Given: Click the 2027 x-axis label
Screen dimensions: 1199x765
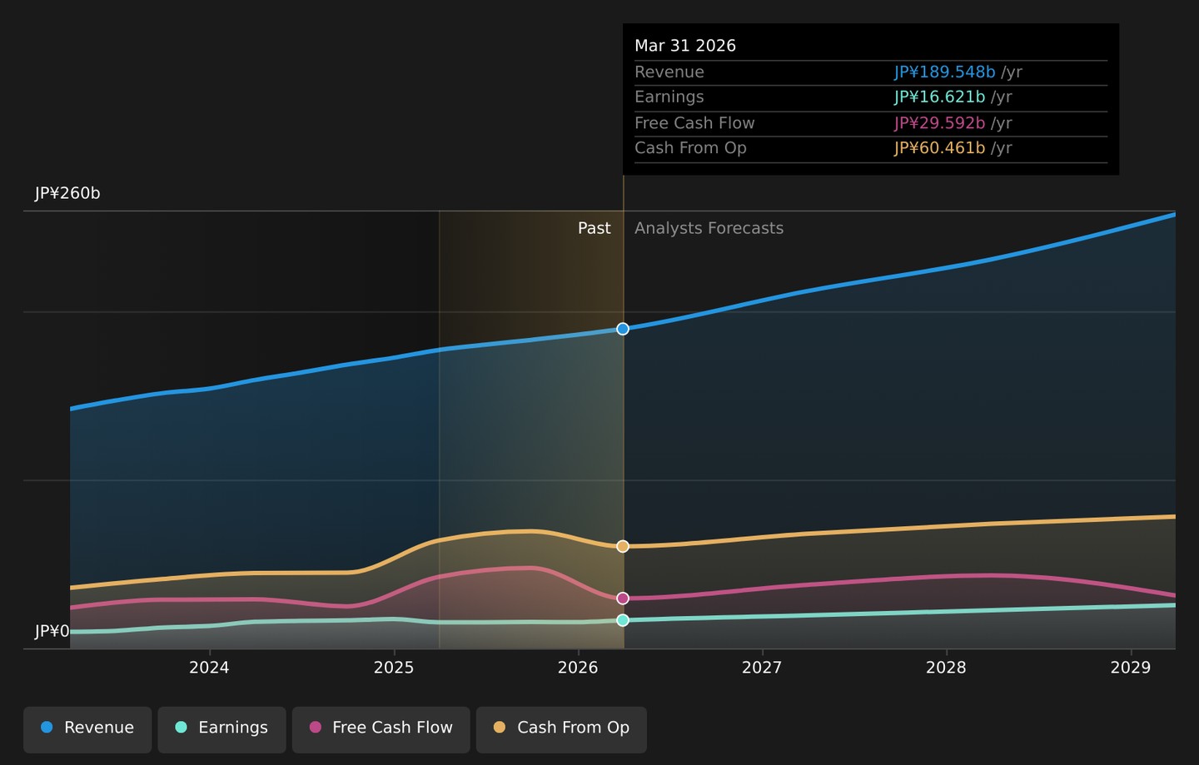Looking at the screenshot, I should click(x=762, y=668).
